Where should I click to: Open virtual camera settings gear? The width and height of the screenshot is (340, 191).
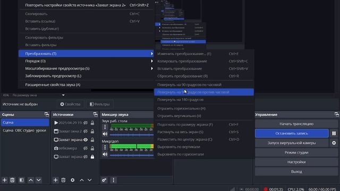pyautogui.click(x=334, y=143)
